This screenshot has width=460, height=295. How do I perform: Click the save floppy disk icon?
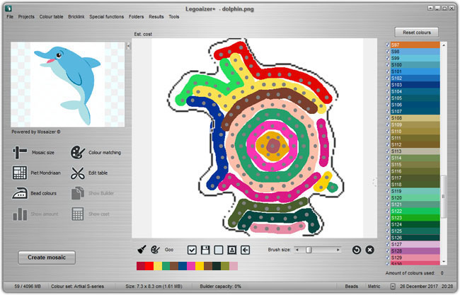205,250
